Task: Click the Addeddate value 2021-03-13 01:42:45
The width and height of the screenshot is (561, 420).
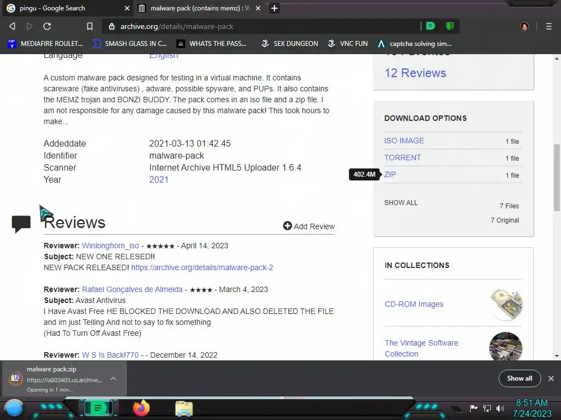Action: tap(190, 143)
